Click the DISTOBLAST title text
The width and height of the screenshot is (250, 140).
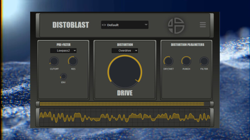pos(71,25)
